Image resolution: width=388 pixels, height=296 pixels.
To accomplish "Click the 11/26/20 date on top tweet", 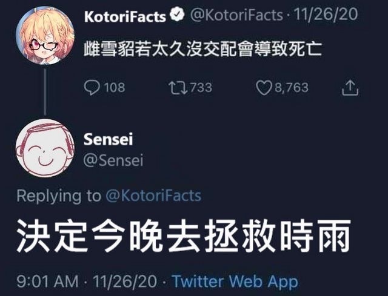I will [326, 15].
